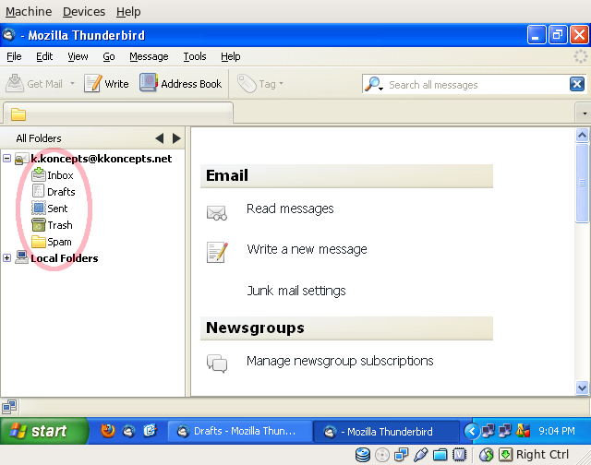
Task: Click the Get Mail toolbar button
Action: pos(35,84)
